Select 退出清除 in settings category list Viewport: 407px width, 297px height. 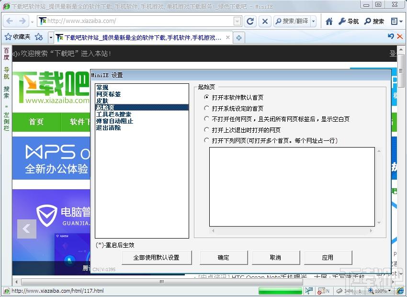click(108, 128)
